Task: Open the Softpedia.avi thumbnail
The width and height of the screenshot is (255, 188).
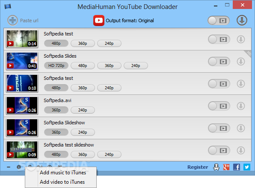Action: point(22,106)
